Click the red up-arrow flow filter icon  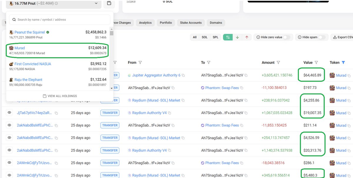tap(247, 37)
